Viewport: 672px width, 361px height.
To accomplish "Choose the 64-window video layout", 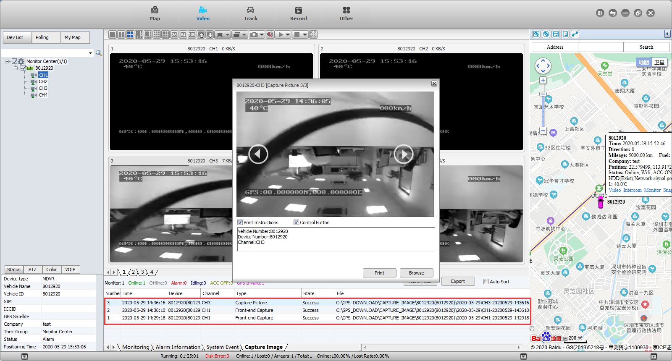I will pos(183,34).
